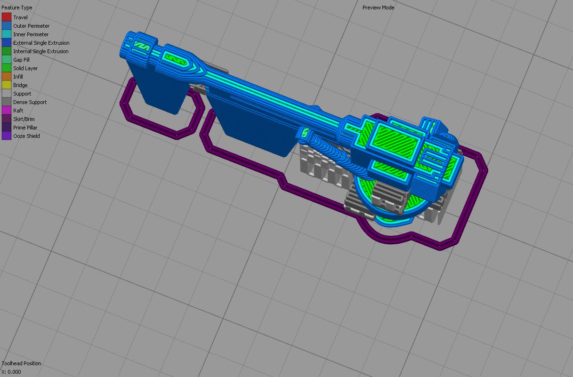Click the Skirt/Brim legend label

24,119
